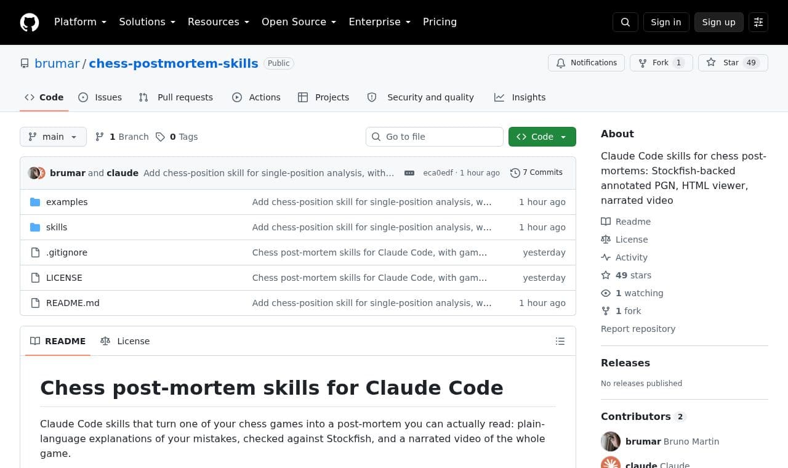This screenshot has height=468, width=788.
Task: Click the commit details ellipsis icon
Action: point(409,173)
